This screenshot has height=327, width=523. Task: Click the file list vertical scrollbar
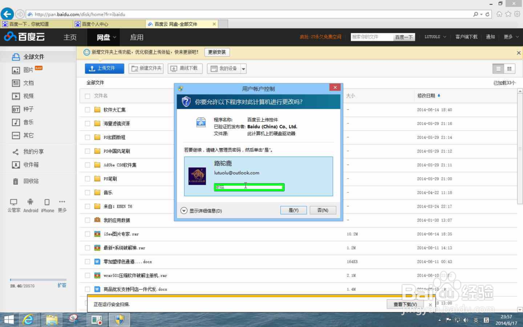pyautogui.click(x=520, y=149)
